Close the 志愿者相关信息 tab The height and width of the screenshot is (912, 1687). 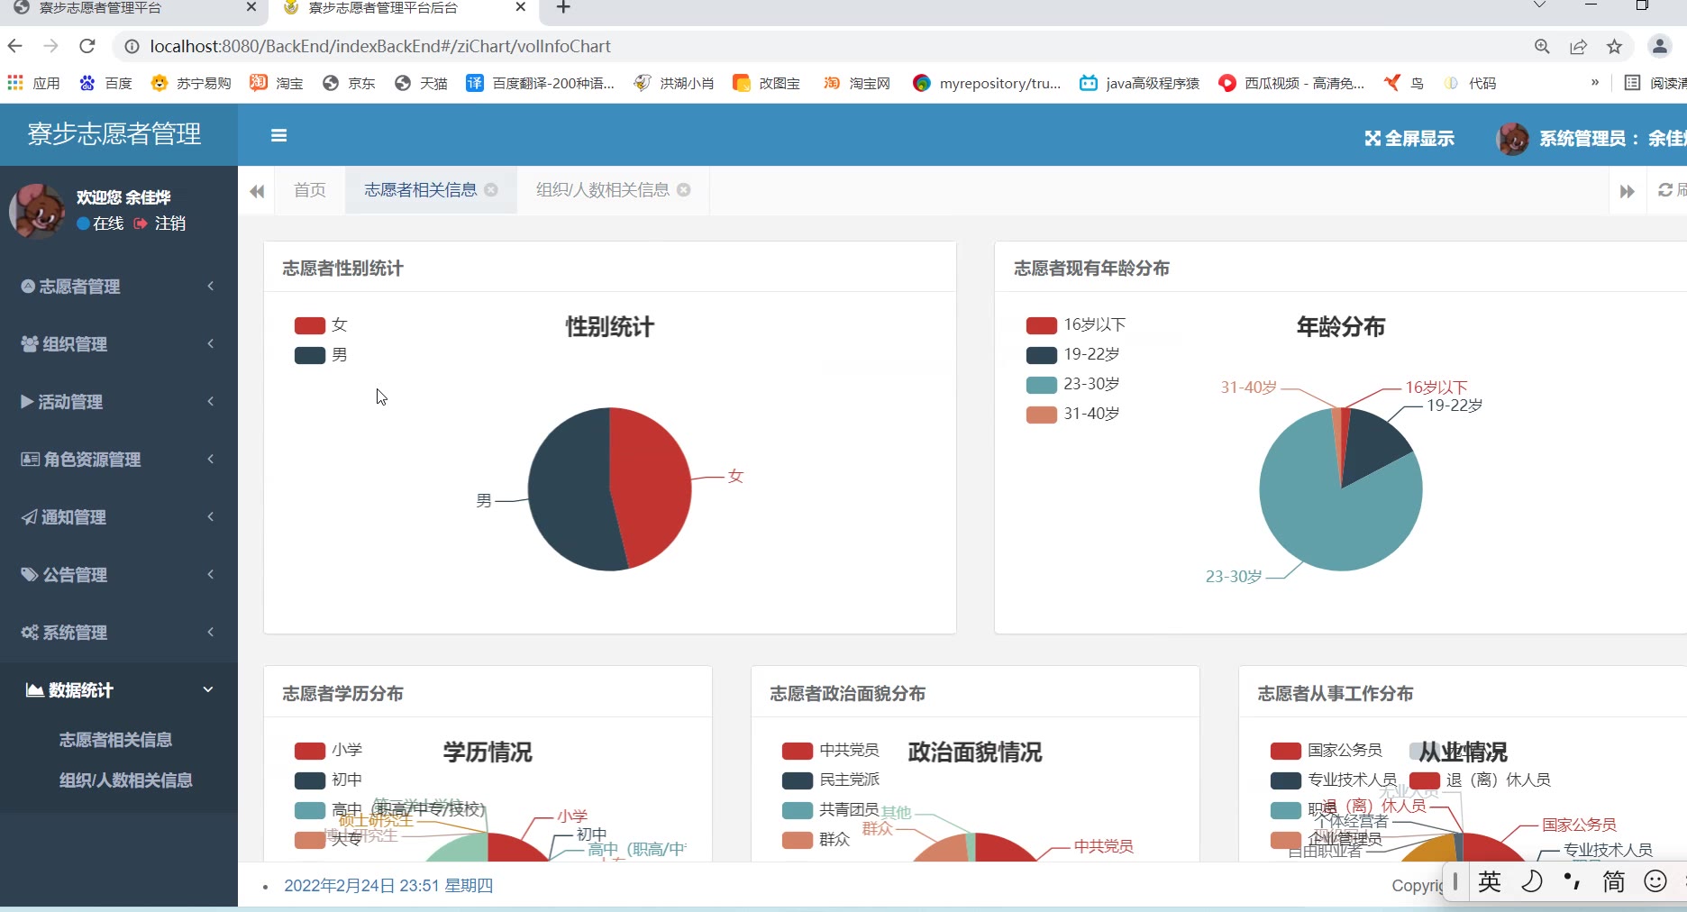(491, 190)
